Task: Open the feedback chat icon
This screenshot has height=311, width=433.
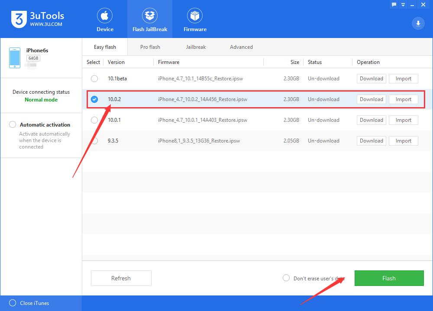Action: [394, 4]
